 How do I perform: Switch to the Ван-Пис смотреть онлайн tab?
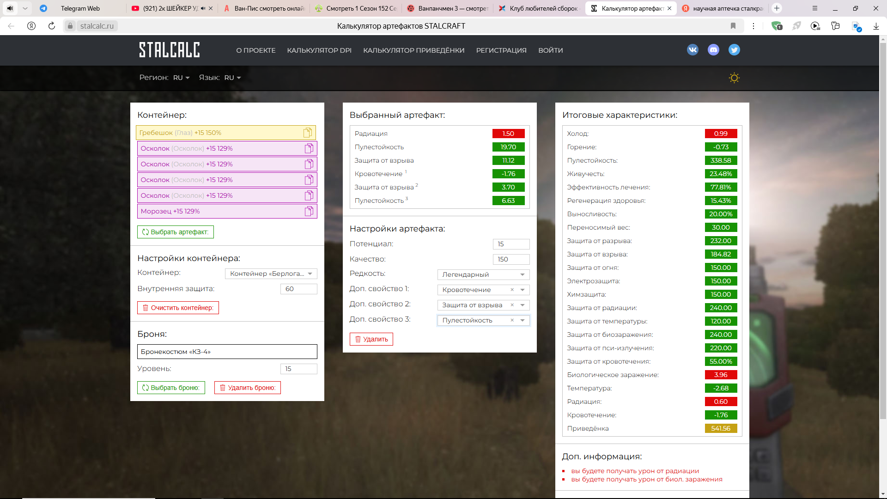(264, 8)
